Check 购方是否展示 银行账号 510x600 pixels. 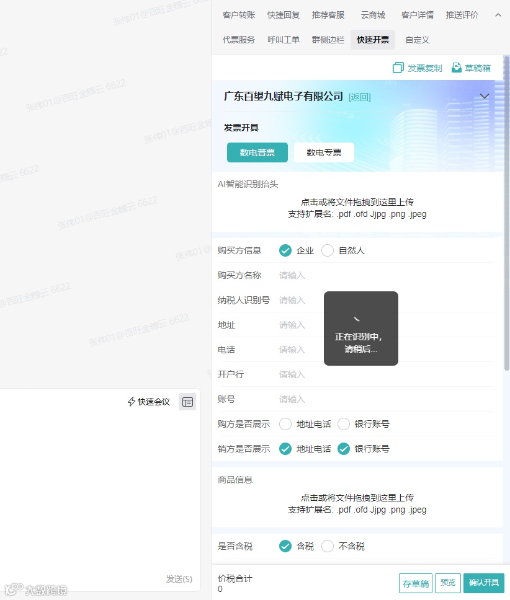344,424
